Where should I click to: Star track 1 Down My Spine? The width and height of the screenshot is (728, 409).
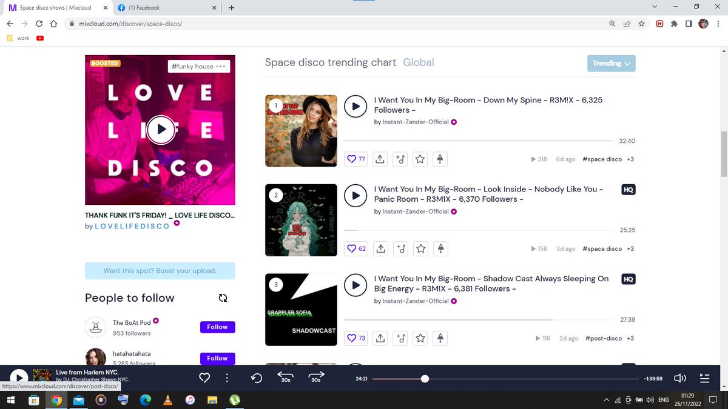420,159
